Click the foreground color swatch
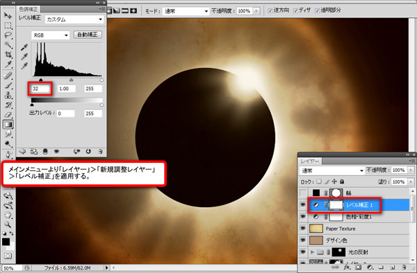 coord(6,241)
